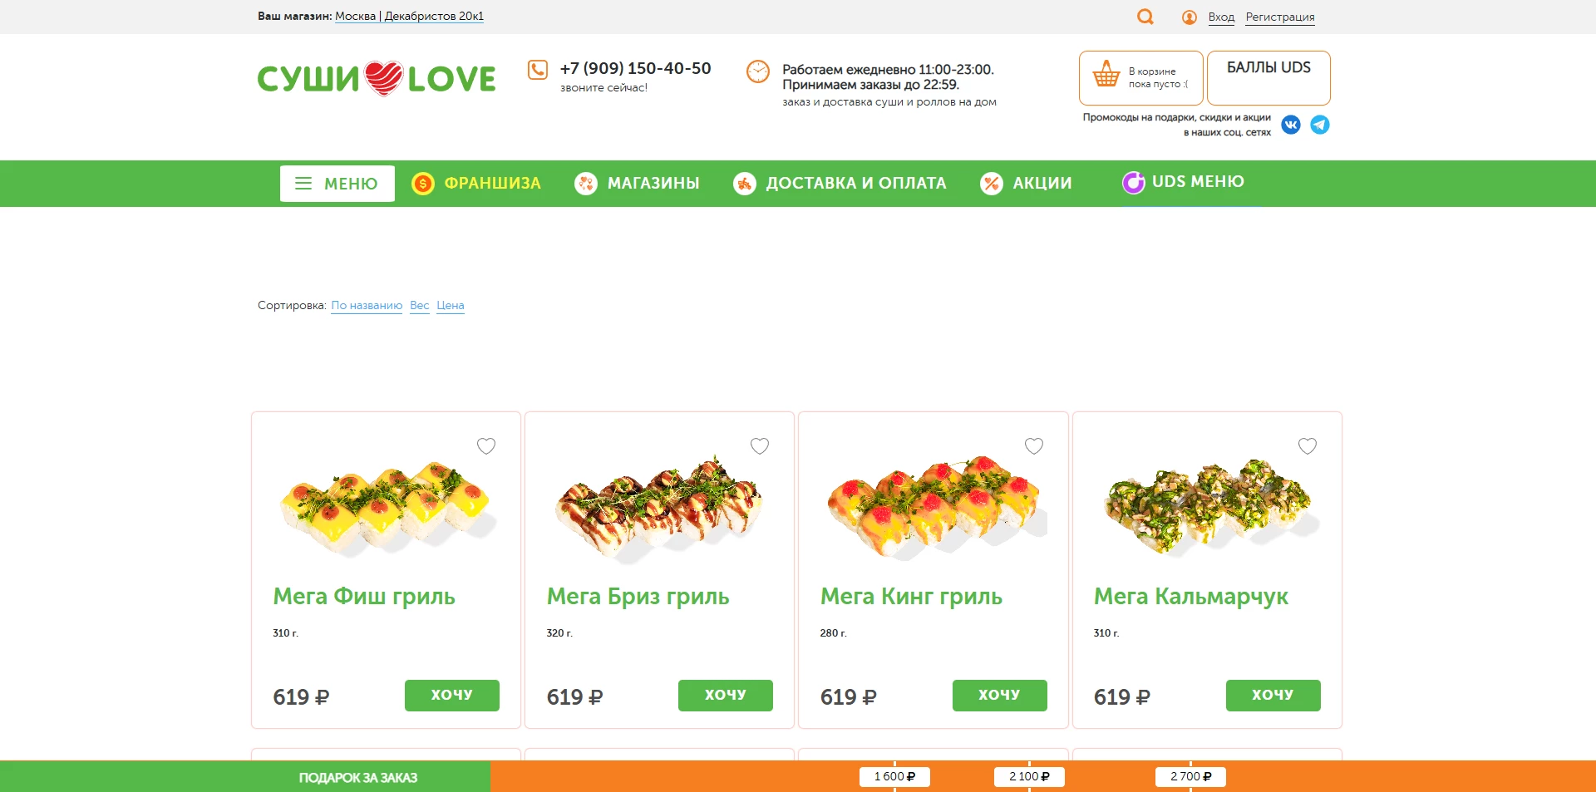The image size is (1596, 792).
Task: Go to the Акции menu item
Action: 1042,183
